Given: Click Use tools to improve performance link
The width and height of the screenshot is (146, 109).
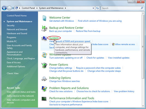Looking at the screenshot, I should pyautogui.click(x=66, y=105).
